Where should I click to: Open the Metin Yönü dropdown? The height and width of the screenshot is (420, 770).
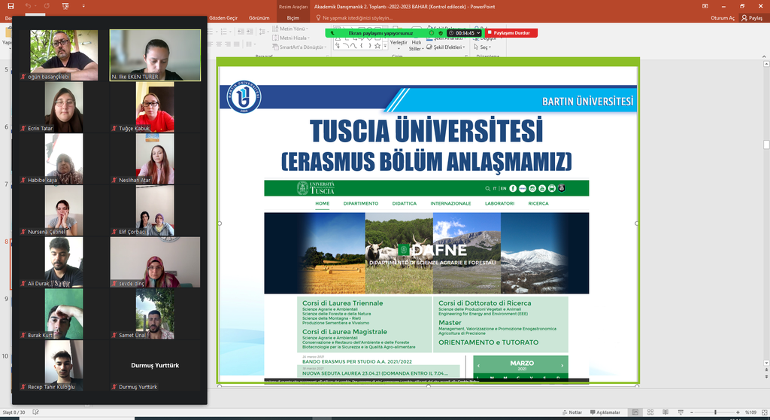point(290,29)
